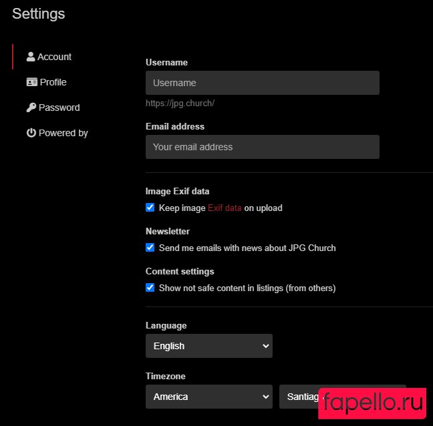This screenshot has height=426, width=433.
Task: Go to the Powered by tab
Action: click(x=63, y=133)
